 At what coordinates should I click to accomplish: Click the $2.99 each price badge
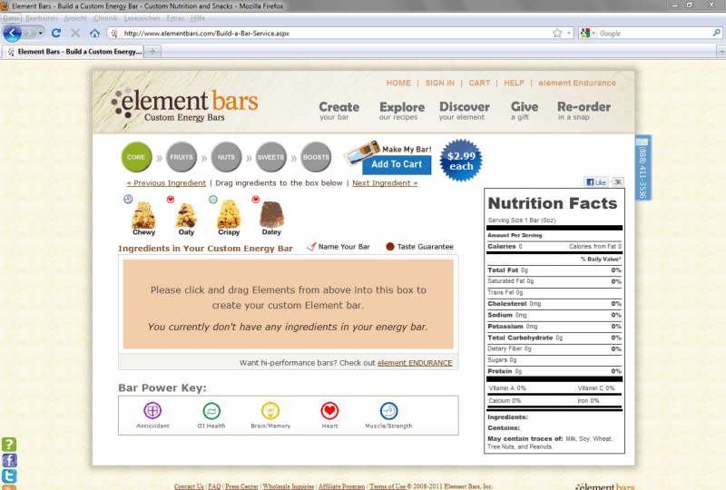click(461, 161)
